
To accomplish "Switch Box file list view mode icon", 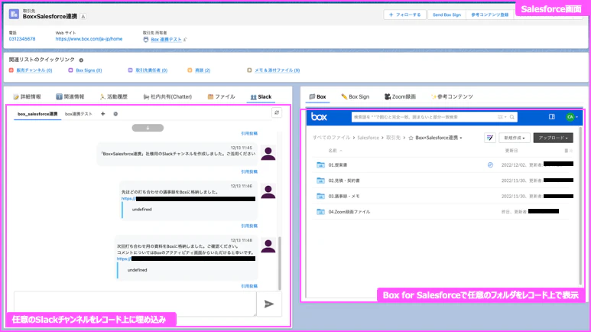I will tap(568, 151).
